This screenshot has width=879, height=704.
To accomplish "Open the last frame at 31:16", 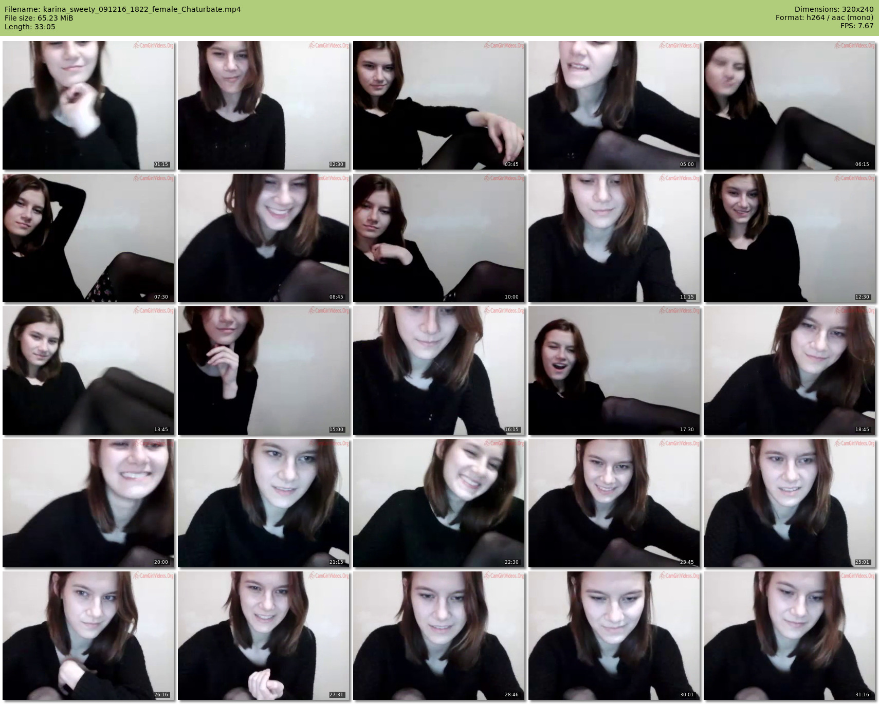I will point(789,635).
